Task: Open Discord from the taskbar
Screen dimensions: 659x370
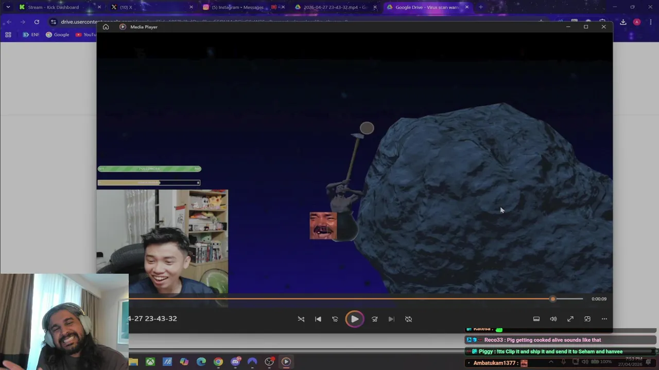Action: click(x=235, y=362)
